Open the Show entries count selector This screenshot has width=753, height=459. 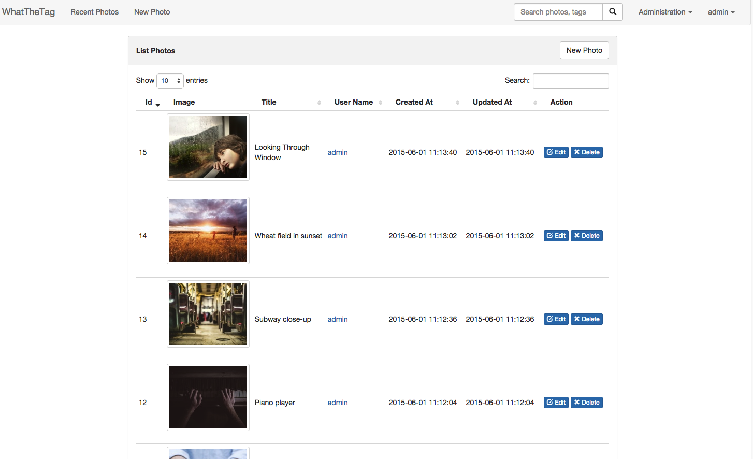pyautogui.click(x=170, y=81)
